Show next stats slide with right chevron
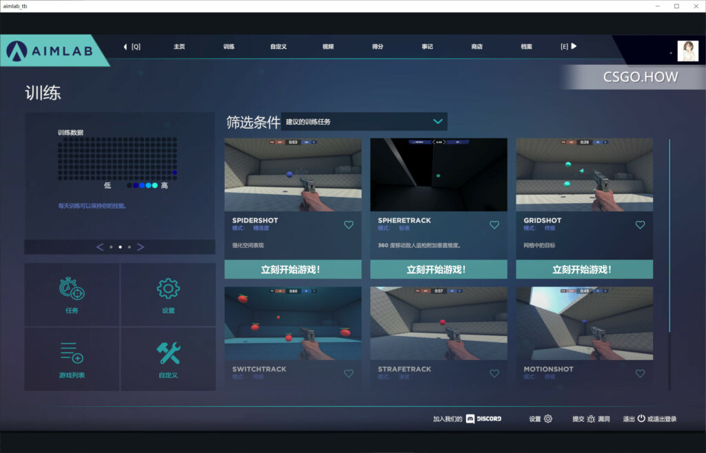 [141, 246]
